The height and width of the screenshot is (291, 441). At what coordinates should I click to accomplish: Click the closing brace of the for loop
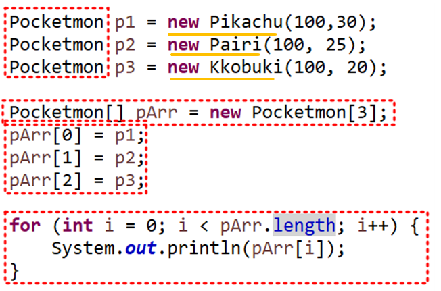[15, 271]
